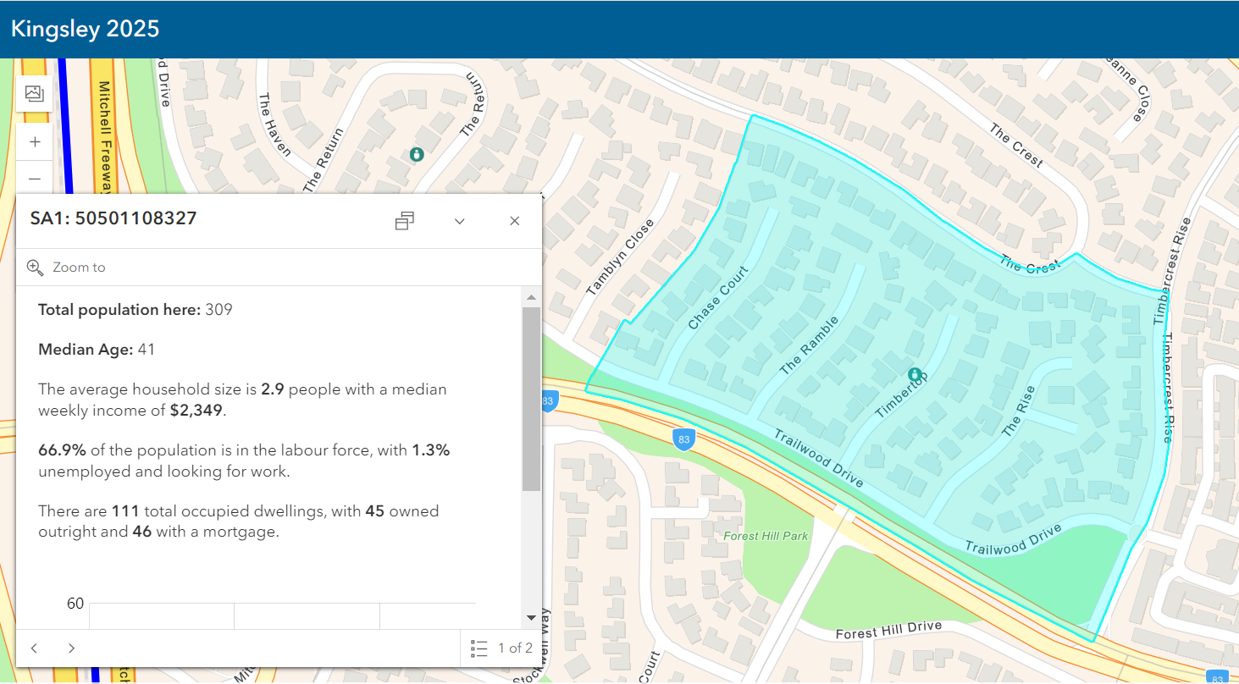Image resolution: width=1239 pixels, height=684 pixels.
Task: Collapse the popup with the chevron
Action: pos(460,221)
